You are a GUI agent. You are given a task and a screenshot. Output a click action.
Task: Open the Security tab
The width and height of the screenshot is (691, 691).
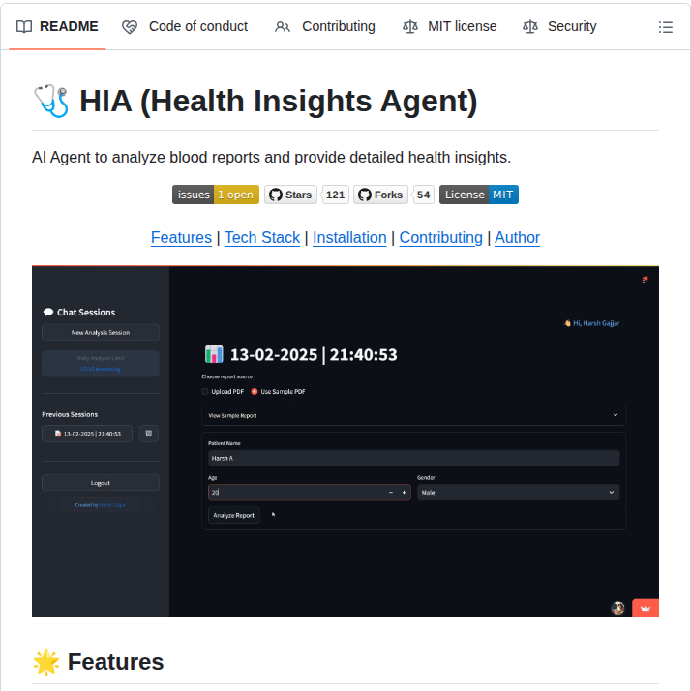point(559,27)
